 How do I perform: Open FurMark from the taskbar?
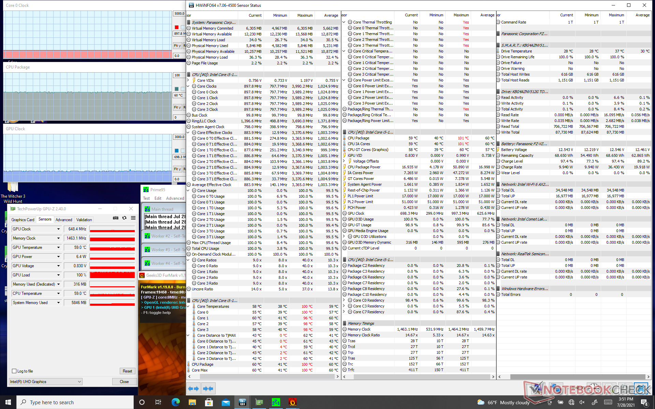(292, 402)
